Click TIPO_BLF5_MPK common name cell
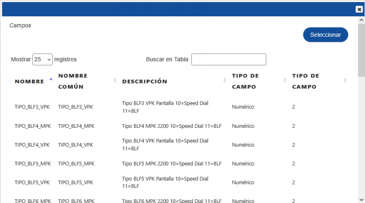 76,164
